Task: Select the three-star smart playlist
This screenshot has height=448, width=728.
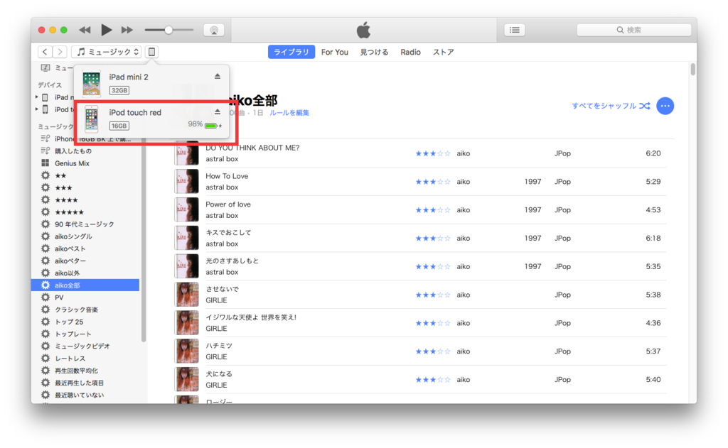Action: (x=63, y=188)
